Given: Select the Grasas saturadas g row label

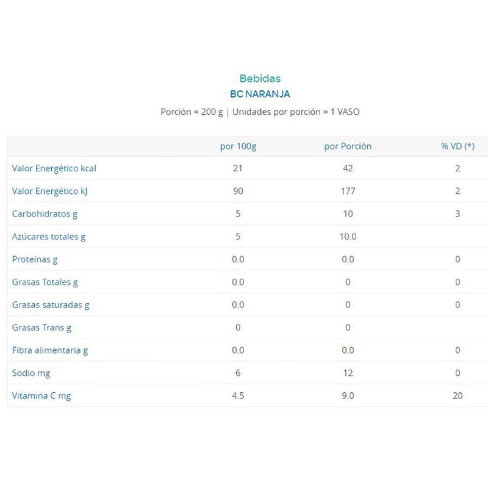Looking at the screenshot, I should [51, 305].
